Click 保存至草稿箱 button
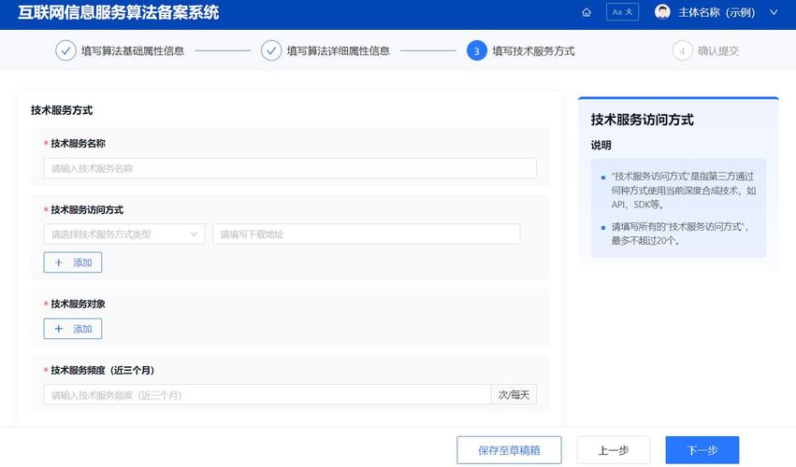Screen dimensions: 796x467 click(509, 450)
